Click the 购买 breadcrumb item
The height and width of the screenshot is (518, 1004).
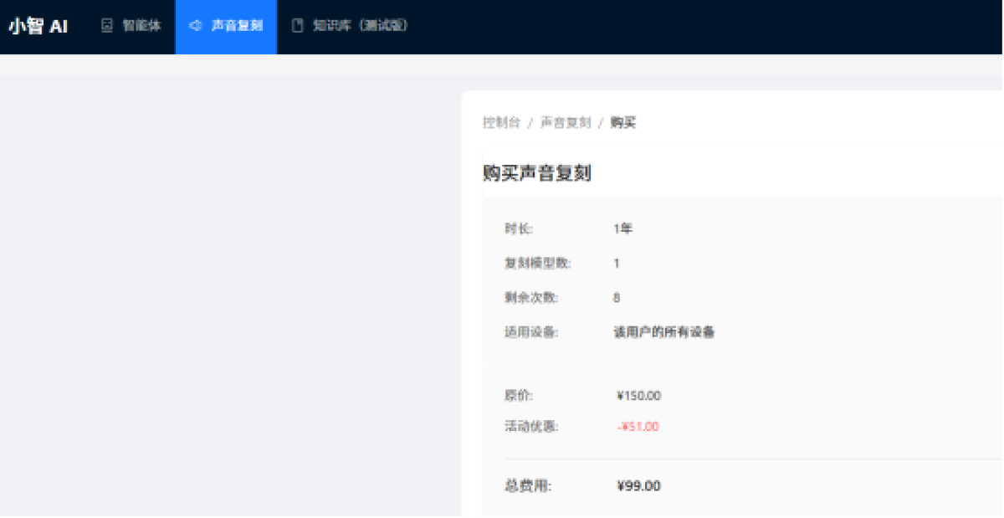point(623,122)
